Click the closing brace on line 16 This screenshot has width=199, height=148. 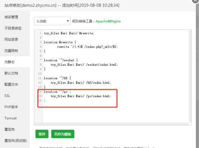tap(45, 101)
